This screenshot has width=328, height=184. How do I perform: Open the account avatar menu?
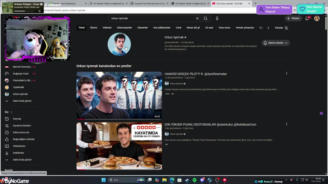click(317, 18)
